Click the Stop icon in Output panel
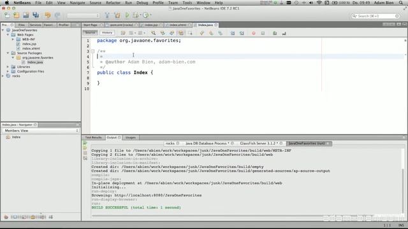 point(85,153)
